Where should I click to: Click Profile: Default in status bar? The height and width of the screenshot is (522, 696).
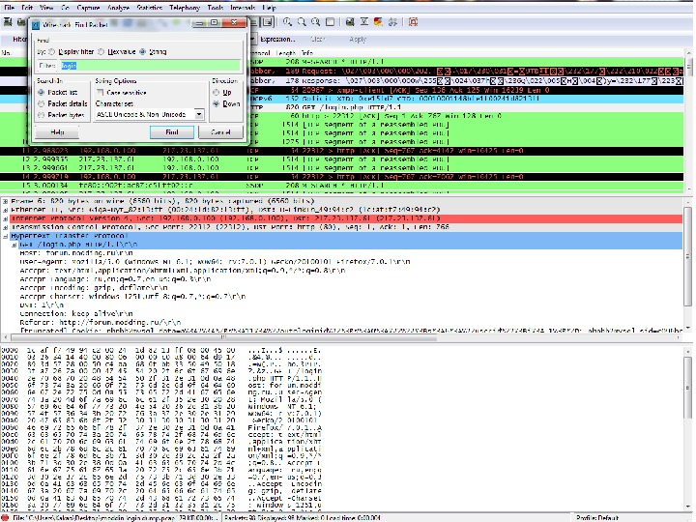597,518
